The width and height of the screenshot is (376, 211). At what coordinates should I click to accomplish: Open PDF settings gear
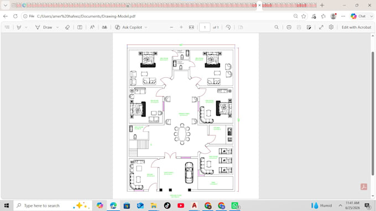[331, 27]
